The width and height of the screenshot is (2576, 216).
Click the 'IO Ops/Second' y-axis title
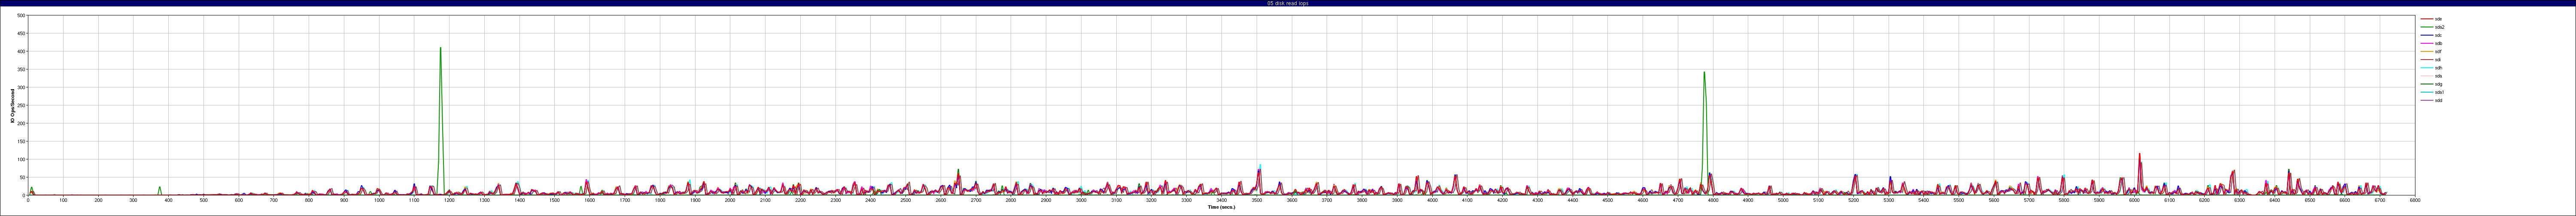[x=12, y=106]
